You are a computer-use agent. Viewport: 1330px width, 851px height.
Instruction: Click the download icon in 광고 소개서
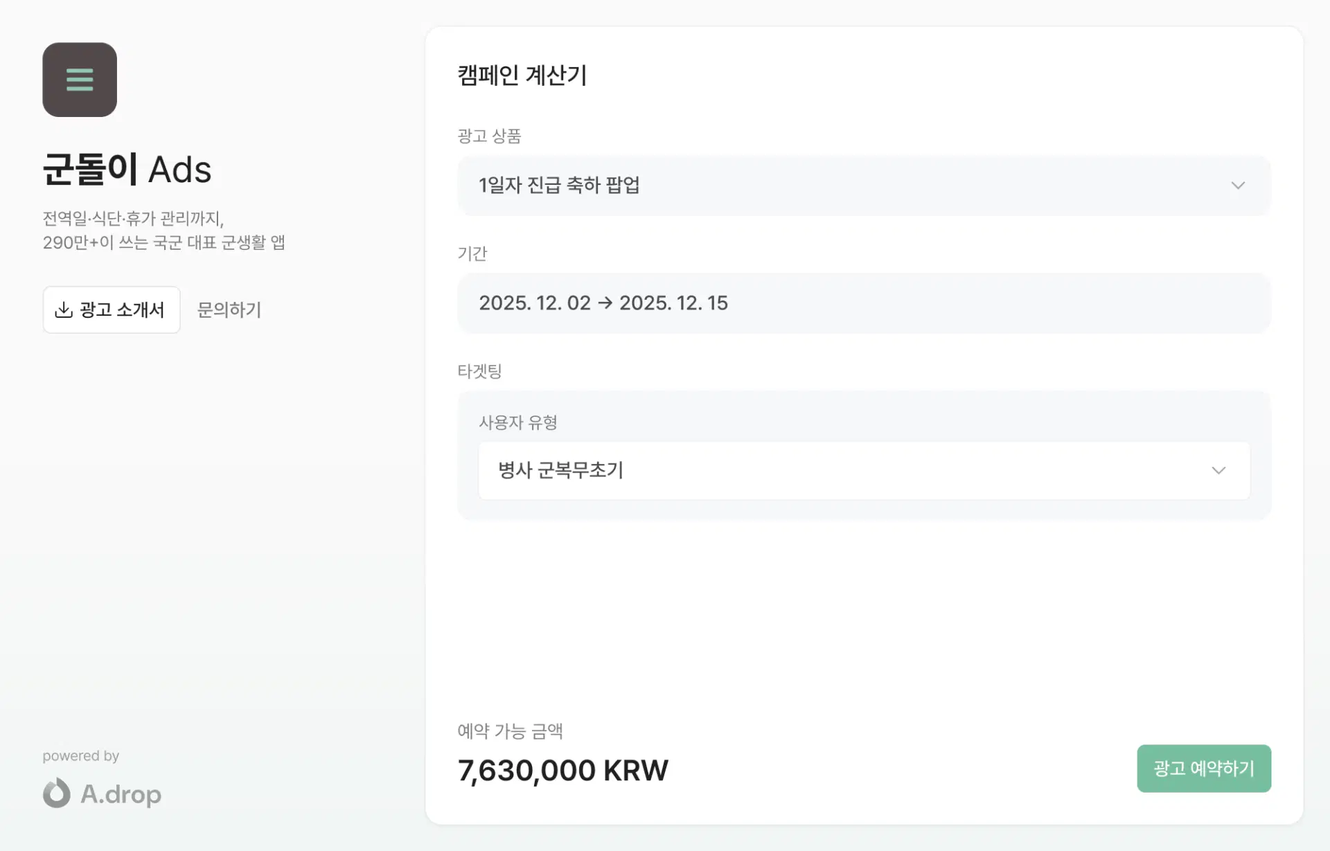pyautogui.click(x=64, y=310)
